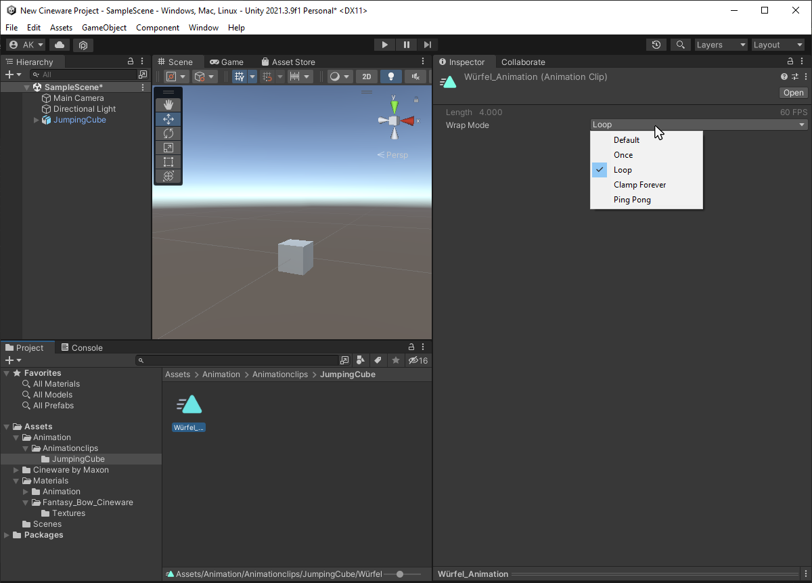Open the Wrap Mode dropdown
The height and width of the screenshot is (583, 812).
pyautogui.click(x=699, y=125)
